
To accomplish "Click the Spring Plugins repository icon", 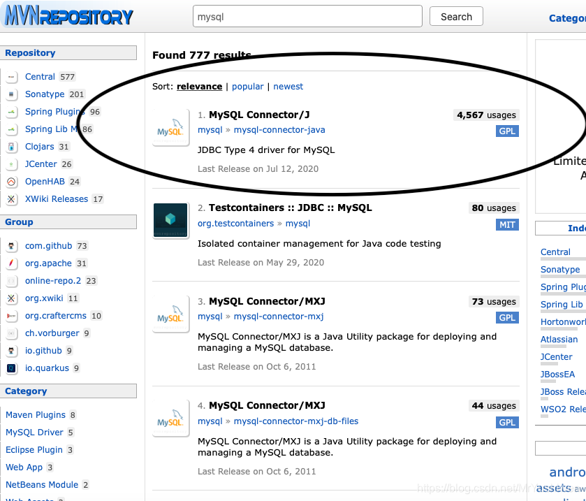I will (x=12, y=112).
